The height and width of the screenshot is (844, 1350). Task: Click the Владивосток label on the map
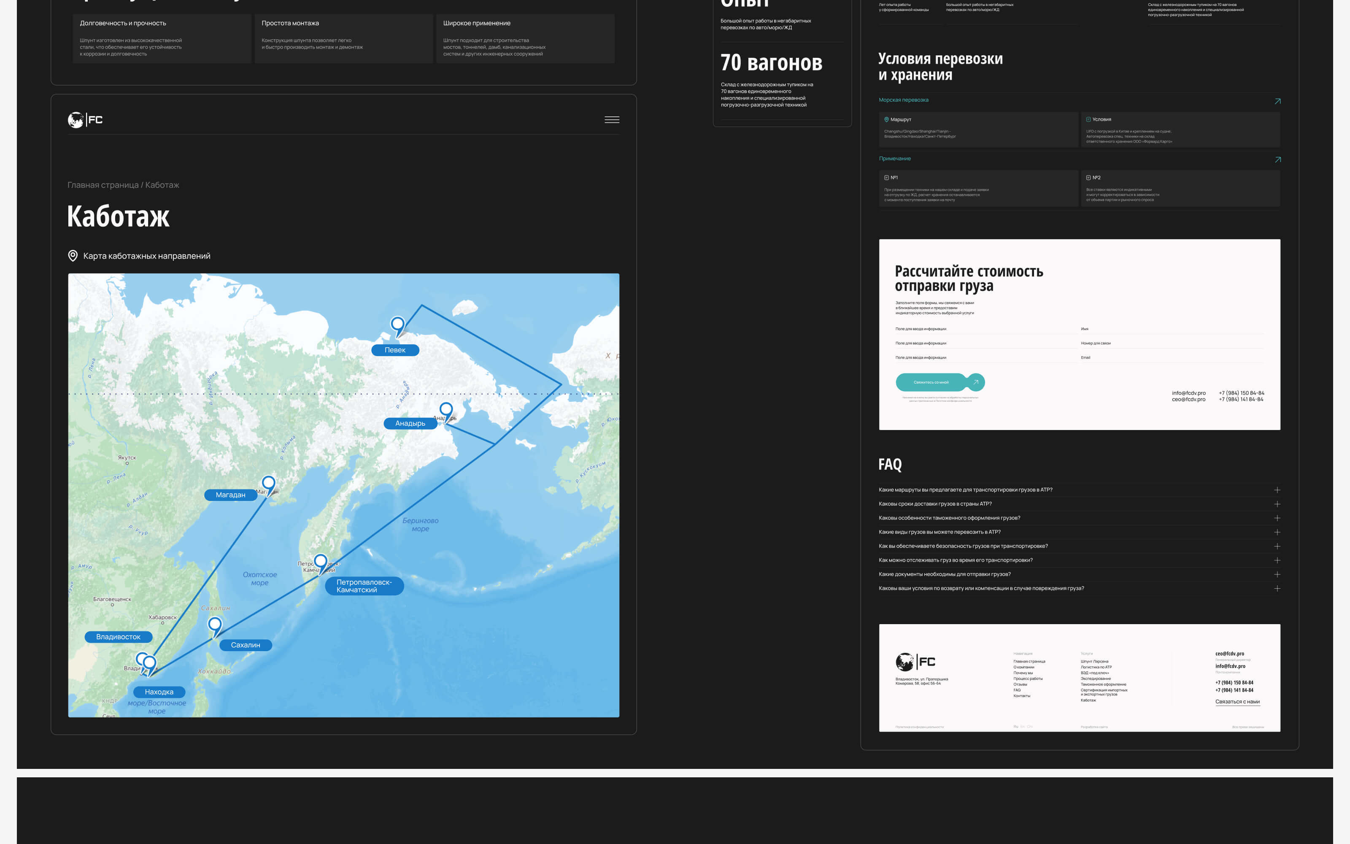click(x=118, y=637)
